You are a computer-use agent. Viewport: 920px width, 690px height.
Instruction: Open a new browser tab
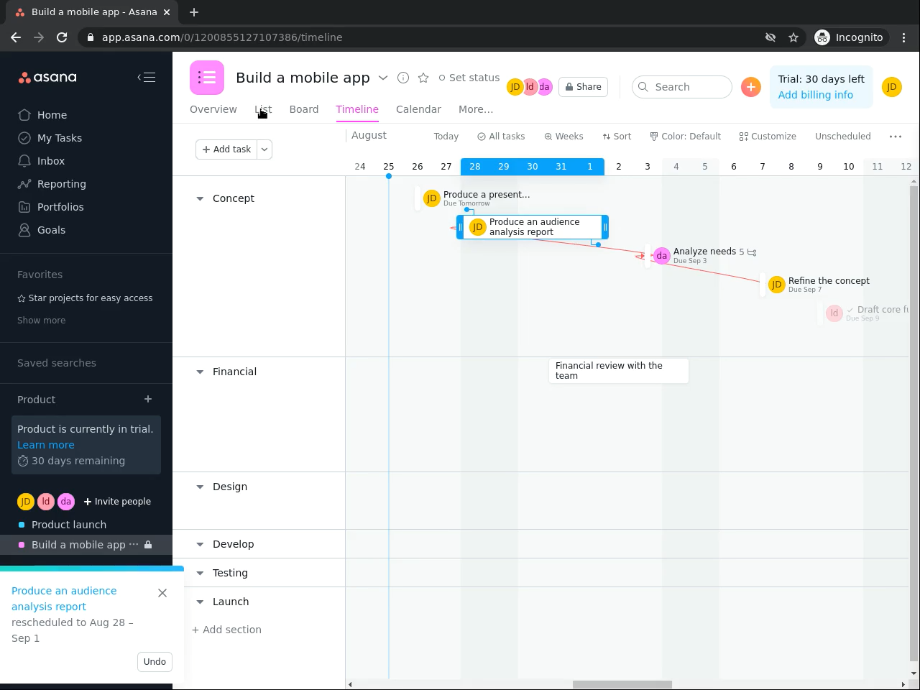coord(194,12)
